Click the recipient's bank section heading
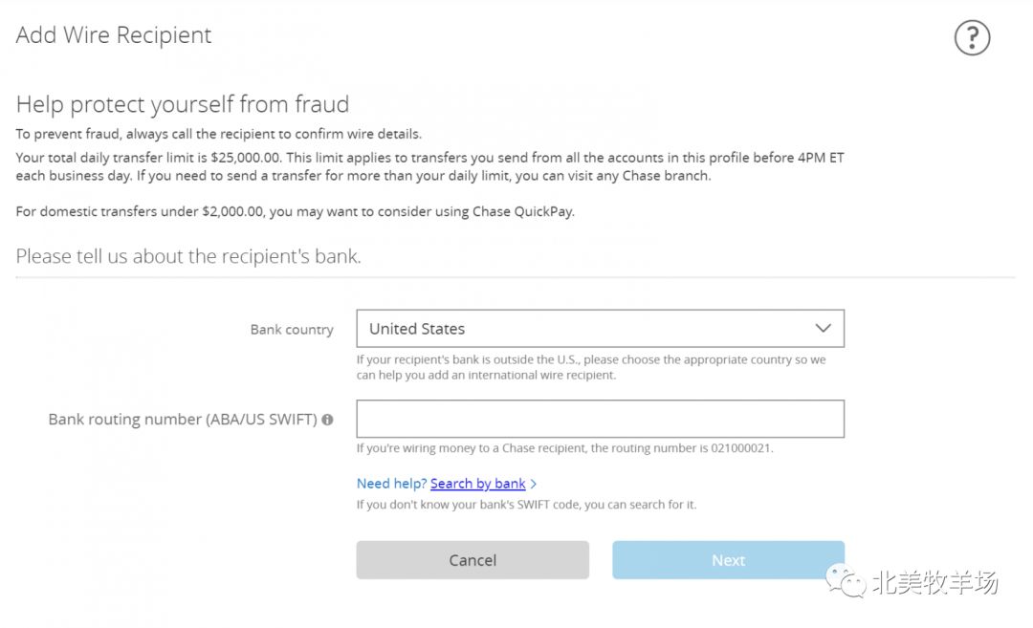This screenshot has width=1033, height=628. [188, 256]
